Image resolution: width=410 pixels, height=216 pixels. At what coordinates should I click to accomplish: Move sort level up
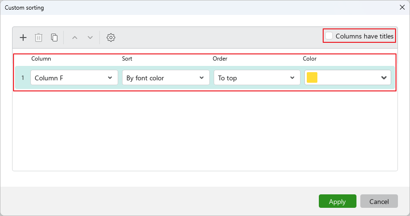(75, 38)
